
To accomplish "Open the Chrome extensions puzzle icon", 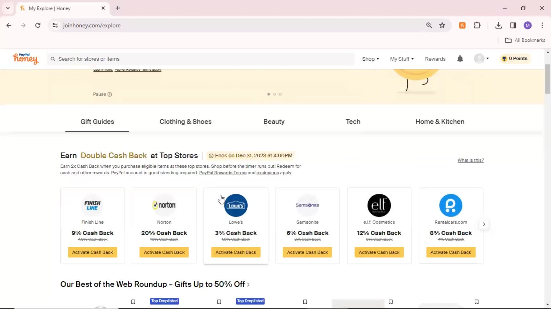I will pyautogui.click(x=477, y=25).
